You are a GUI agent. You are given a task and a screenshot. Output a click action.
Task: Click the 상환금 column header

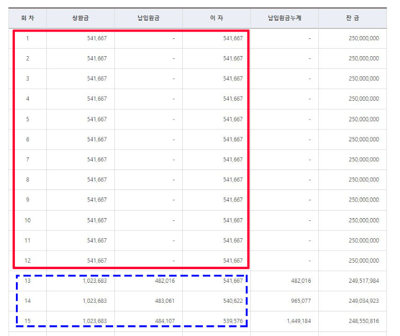pyautogui.click(x=81, y=18)
